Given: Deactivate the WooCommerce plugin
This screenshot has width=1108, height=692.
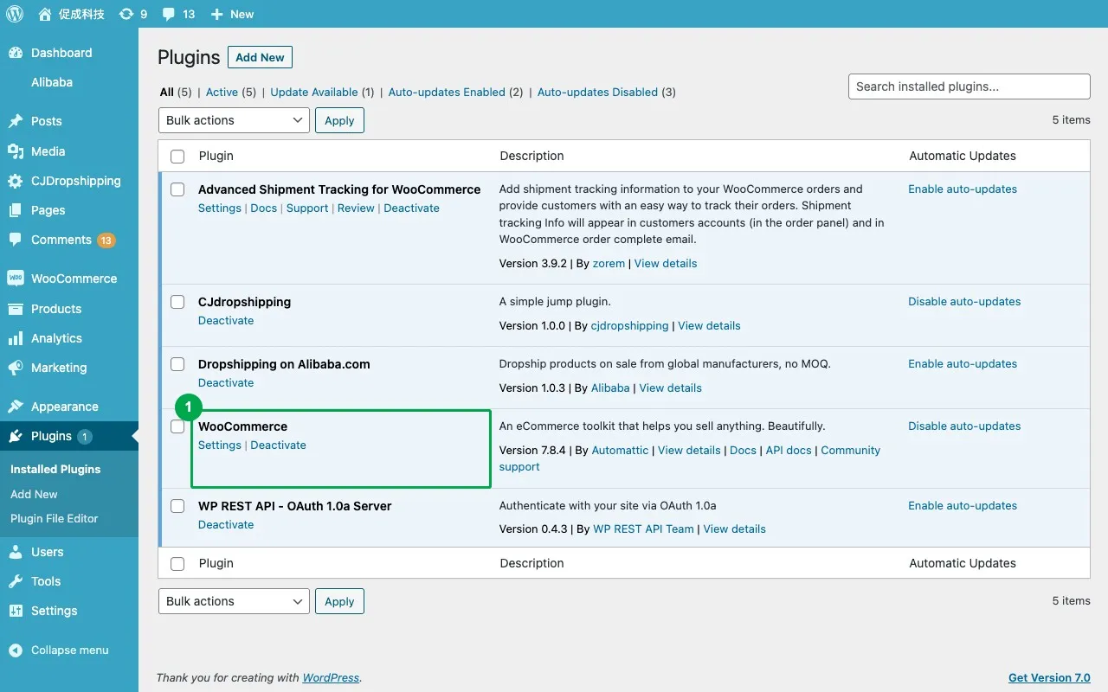Looking at the screenshot, I should pyautogui.click(x=278, y=445).
